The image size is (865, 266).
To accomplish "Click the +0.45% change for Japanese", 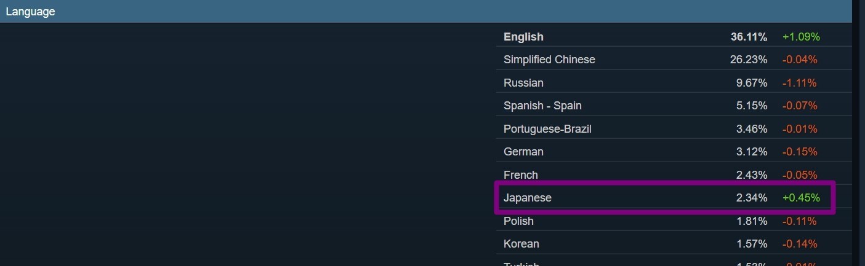I will coord(801,198).
